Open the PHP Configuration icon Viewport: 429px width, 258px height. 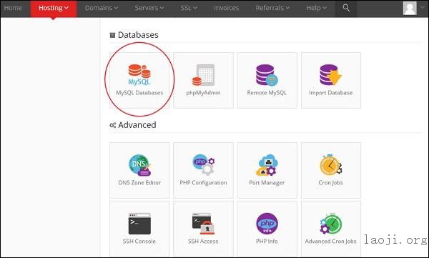click(x=203, y=165)
